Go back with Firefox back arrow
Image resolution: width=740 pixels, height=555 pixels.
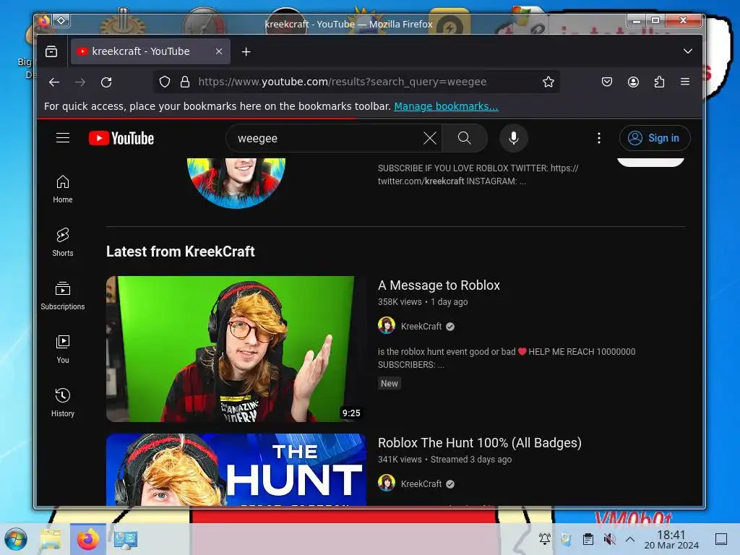coord(54,82)
